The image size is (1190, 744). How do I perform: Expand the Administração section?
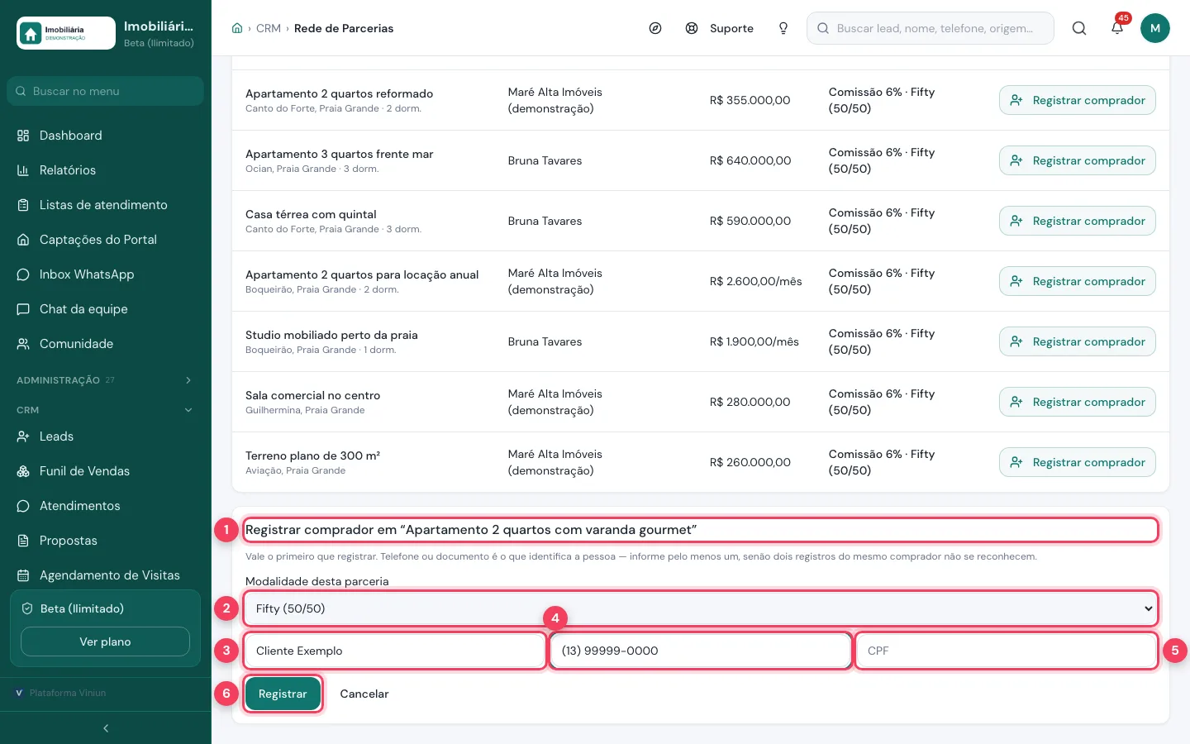[106, 380]
